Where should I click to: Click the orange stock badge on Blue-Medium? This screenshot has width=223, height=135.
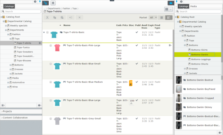coord(131,83)
